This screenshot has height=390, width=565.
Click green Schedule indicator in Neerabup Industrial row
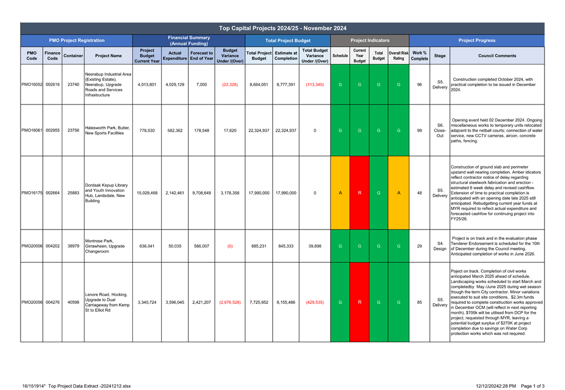[x=340, y=84]
